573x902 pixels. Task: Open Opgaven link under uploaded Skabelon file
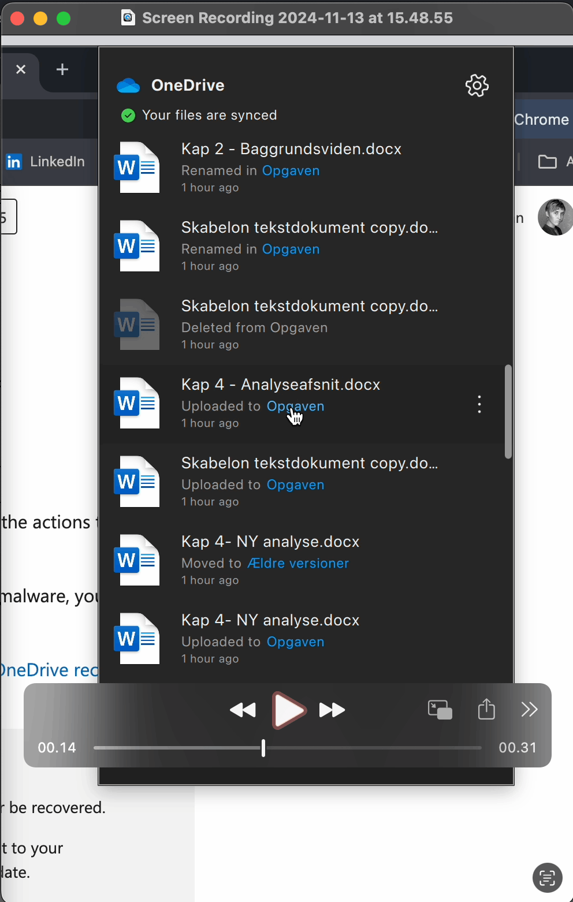pyautogui.click(x=296, y=485)
